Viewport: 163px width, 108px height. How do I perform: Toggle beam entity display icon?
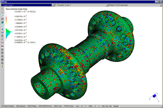pos(2,16)
